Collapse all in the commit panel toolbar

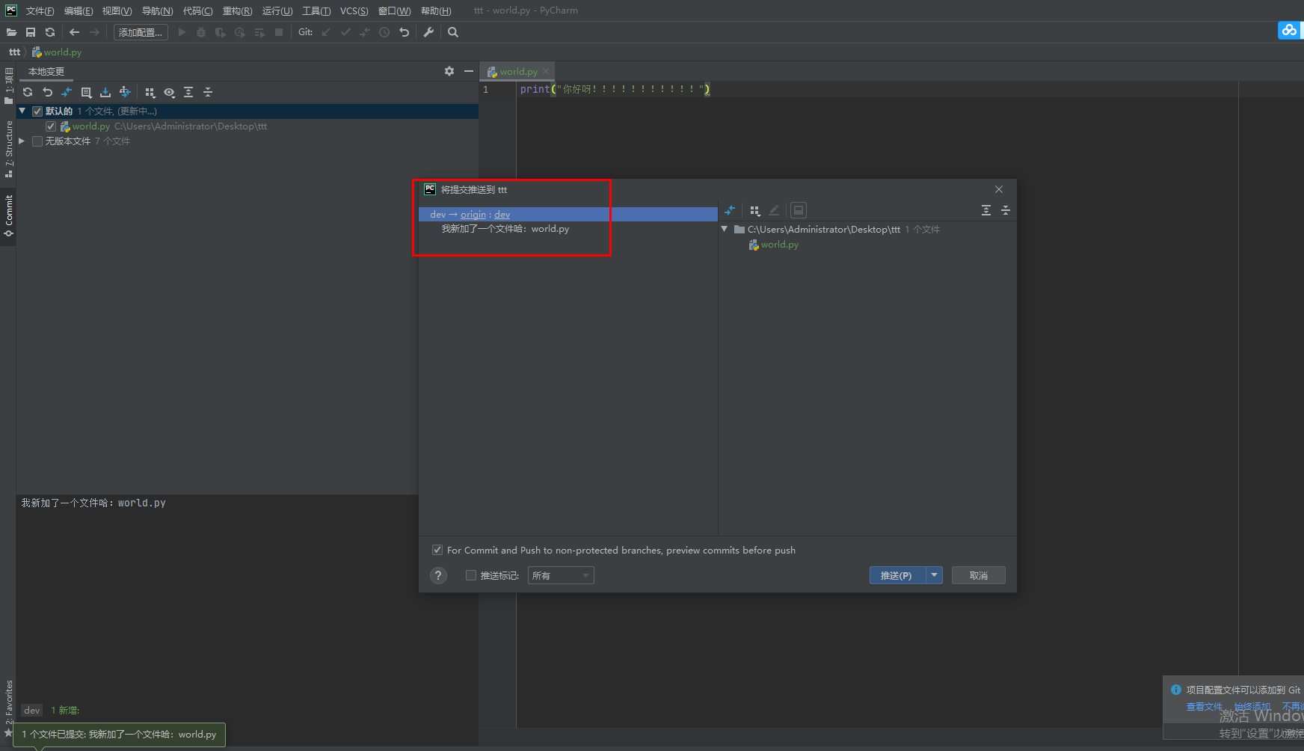(208, 92)
